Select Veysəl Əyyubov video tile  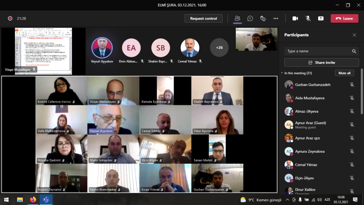tap(113, 120)
